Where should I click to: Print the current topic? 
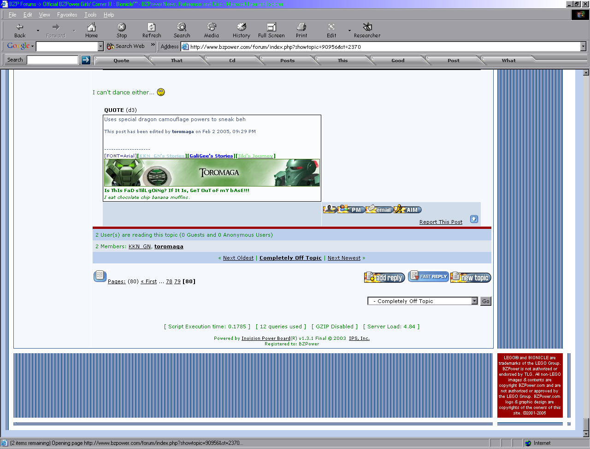point(301,30)
